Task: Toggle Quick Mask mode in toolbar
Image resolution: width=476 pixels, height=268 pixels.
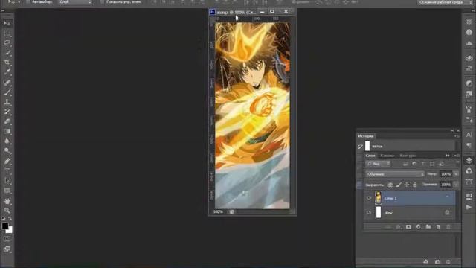Action: click(7, 239)
